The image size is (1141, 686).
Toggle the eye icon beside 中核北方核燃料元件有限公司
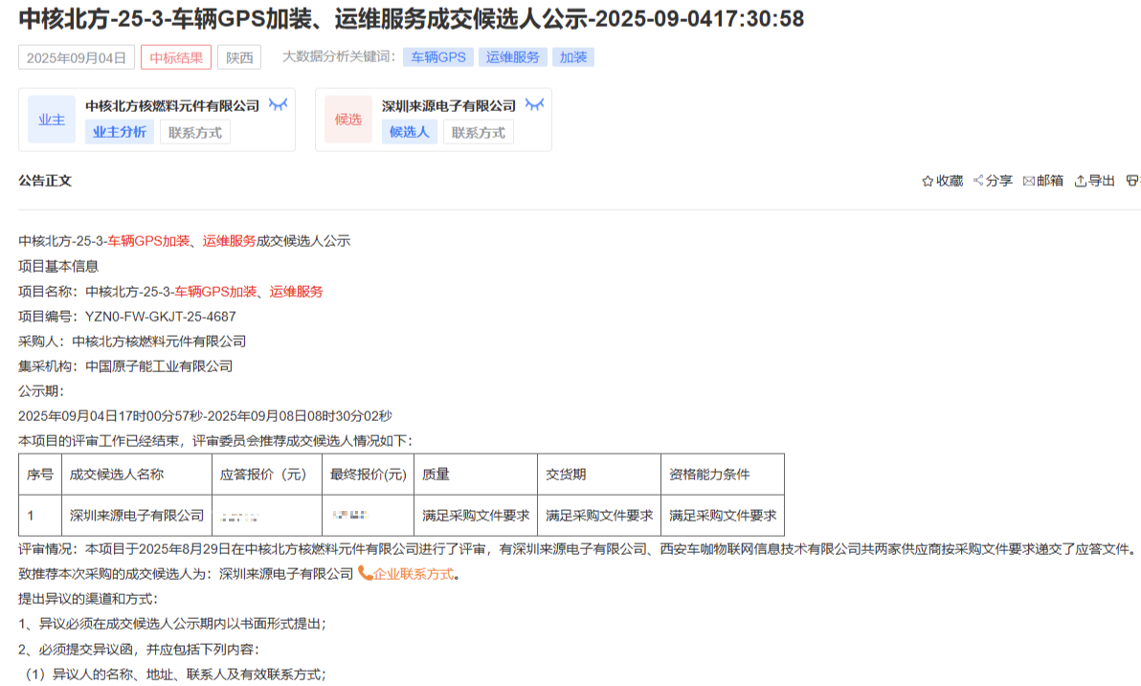(x=278, y=104)
